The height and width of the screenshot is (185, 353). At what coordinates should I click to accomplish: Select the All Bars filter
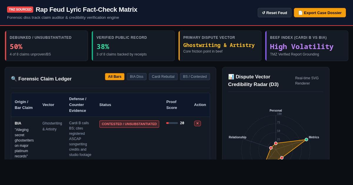tap(115, 77)
